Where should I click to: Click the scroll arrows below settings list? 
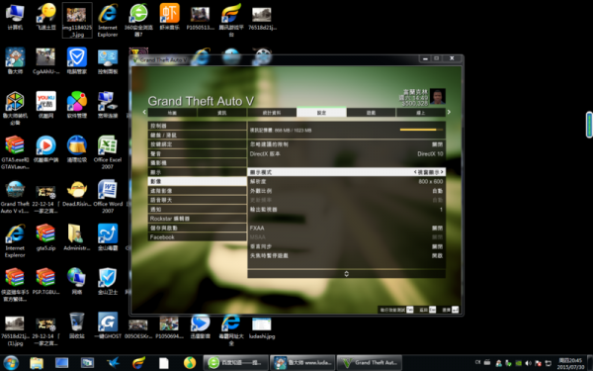pyautogui.click(x=347, y=274)
